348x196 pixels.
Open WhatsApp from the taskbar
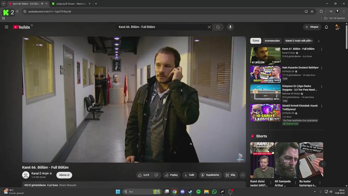pos(215,192)
